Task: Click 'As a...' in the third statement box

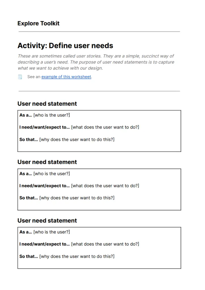Action: [26, 232]
